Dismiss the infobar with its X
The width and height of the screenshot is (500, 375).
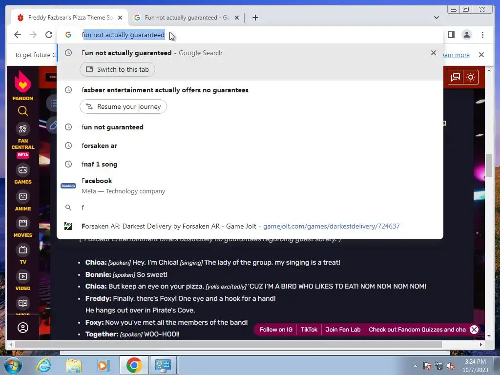[x=481, y=55]
